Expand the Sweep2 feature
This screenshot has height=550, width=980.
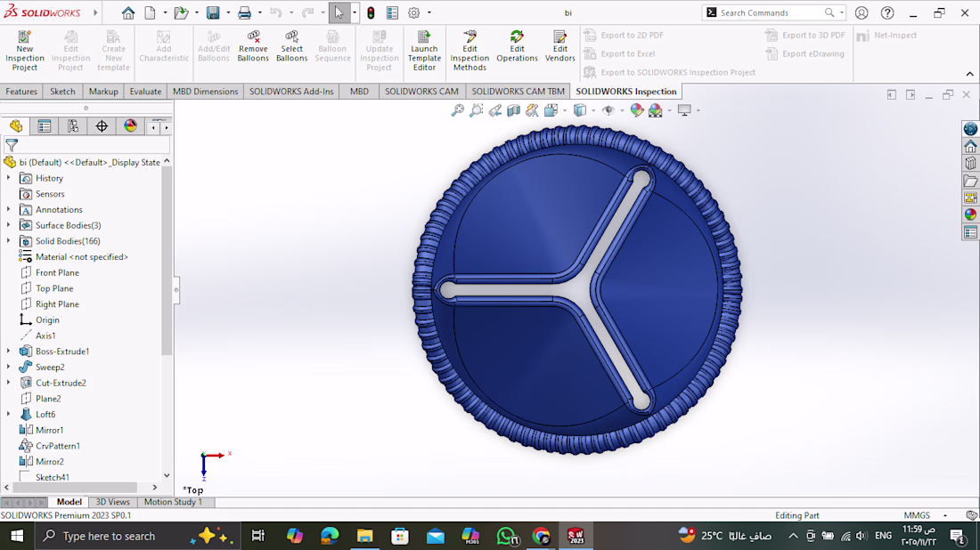pyautogui.click(x=9, y=367)
